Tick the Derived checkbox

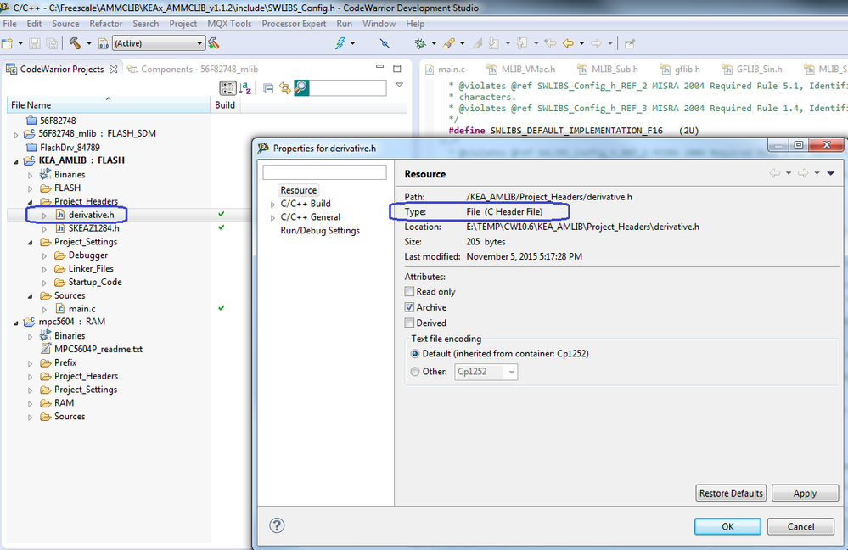(409, 323)
